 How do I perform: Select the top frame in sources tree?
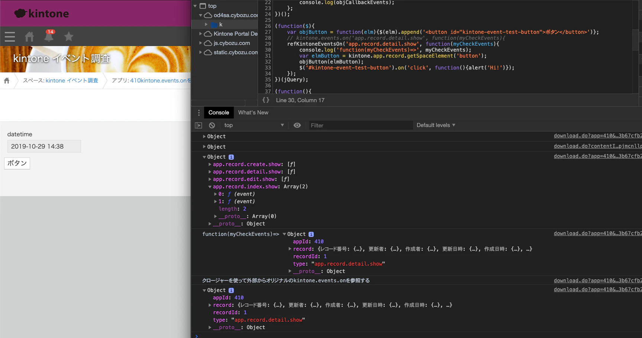208,6
